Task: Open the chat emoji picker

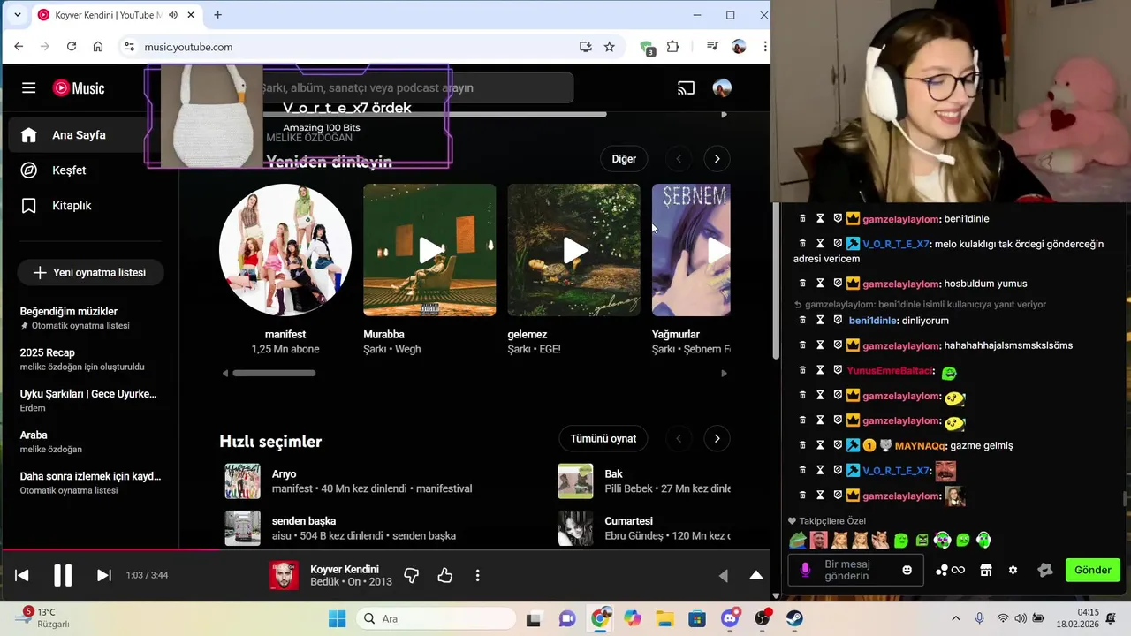Action: click(907, 570)
